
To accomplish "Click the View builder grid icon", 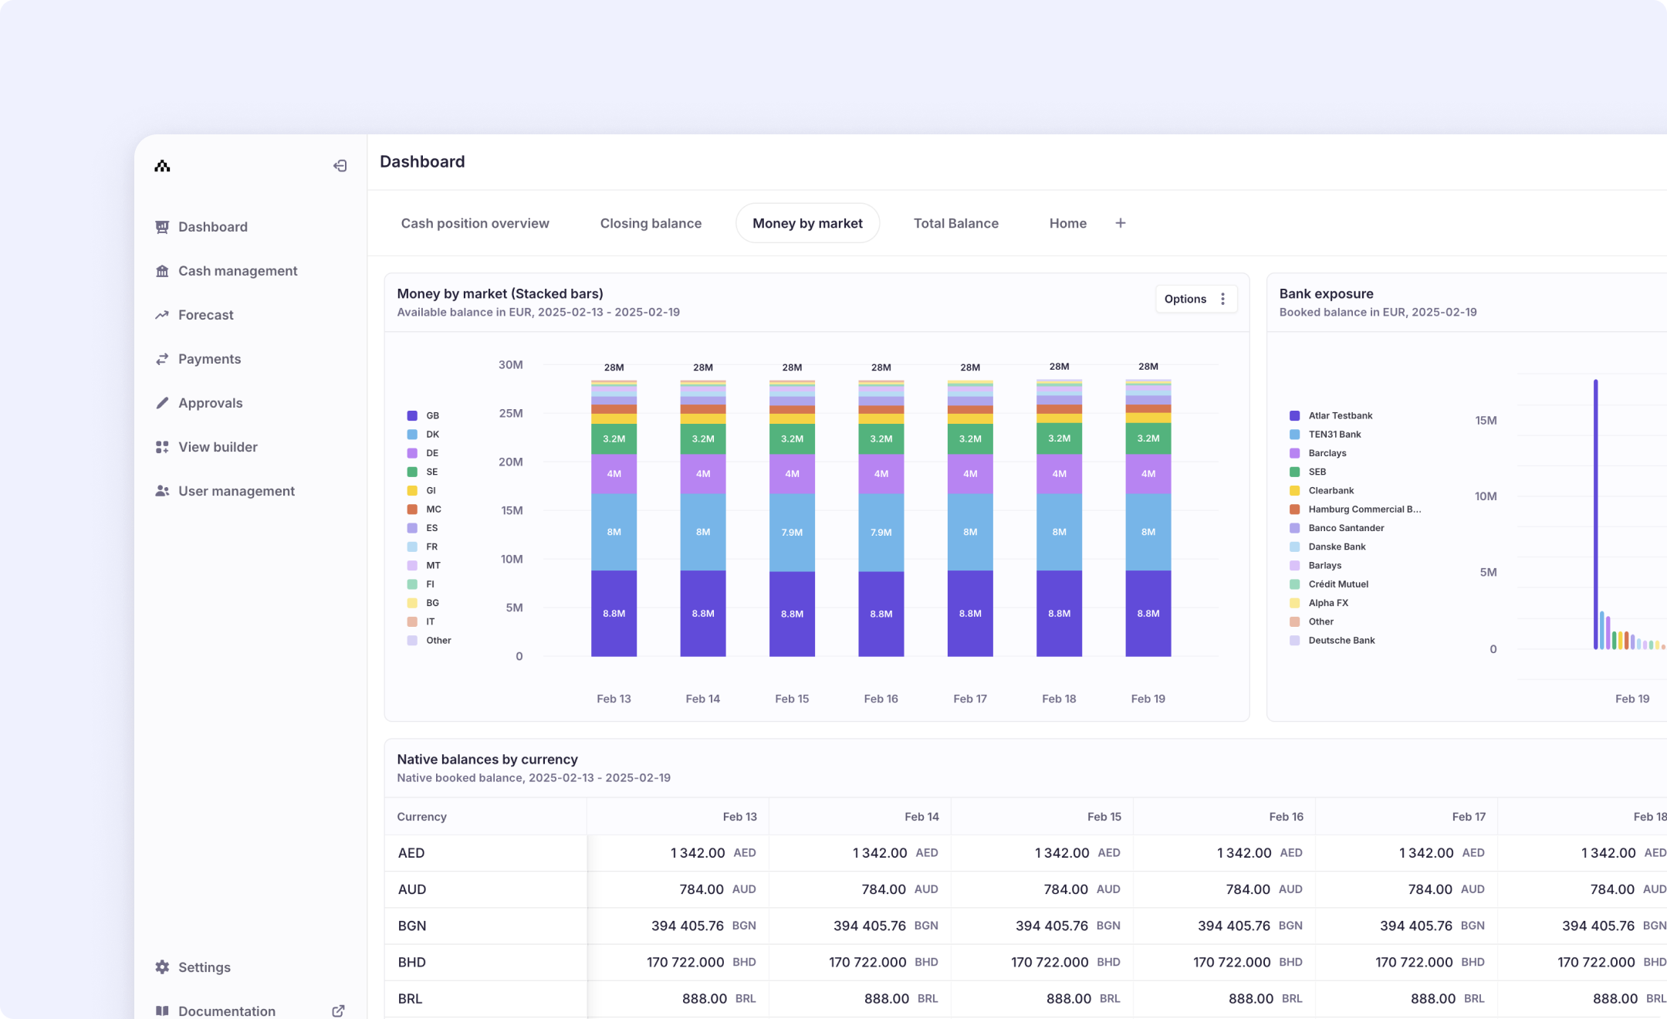I will (162, 447).
